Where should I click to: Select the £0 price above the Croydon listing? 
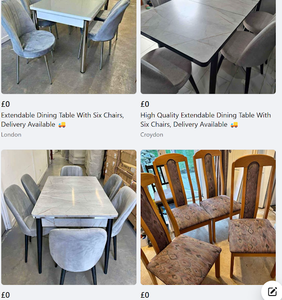[x=145, y=104]
